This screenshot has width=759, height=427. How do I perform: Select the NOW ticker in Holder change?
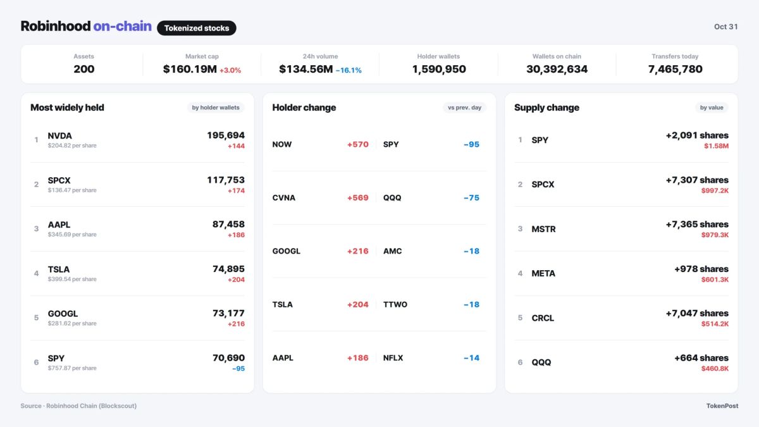[282, 144]
